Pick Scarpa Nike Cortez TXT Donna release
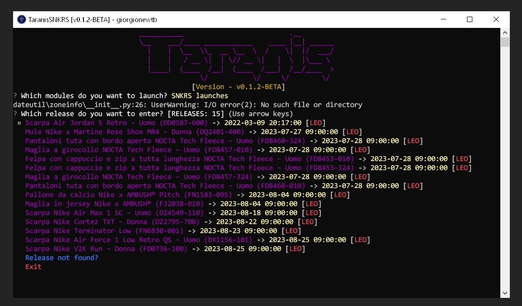 pyautogui.click(x=112, y=222)
